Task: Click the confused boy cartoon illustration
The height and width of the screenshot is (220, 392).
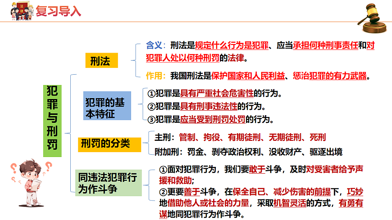Action: (x=31, y=183)
